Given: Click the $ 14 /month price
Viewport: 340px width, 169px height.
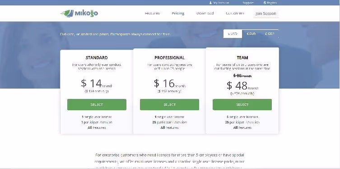Looking at the screenshot, I should (x=97, y=84).
